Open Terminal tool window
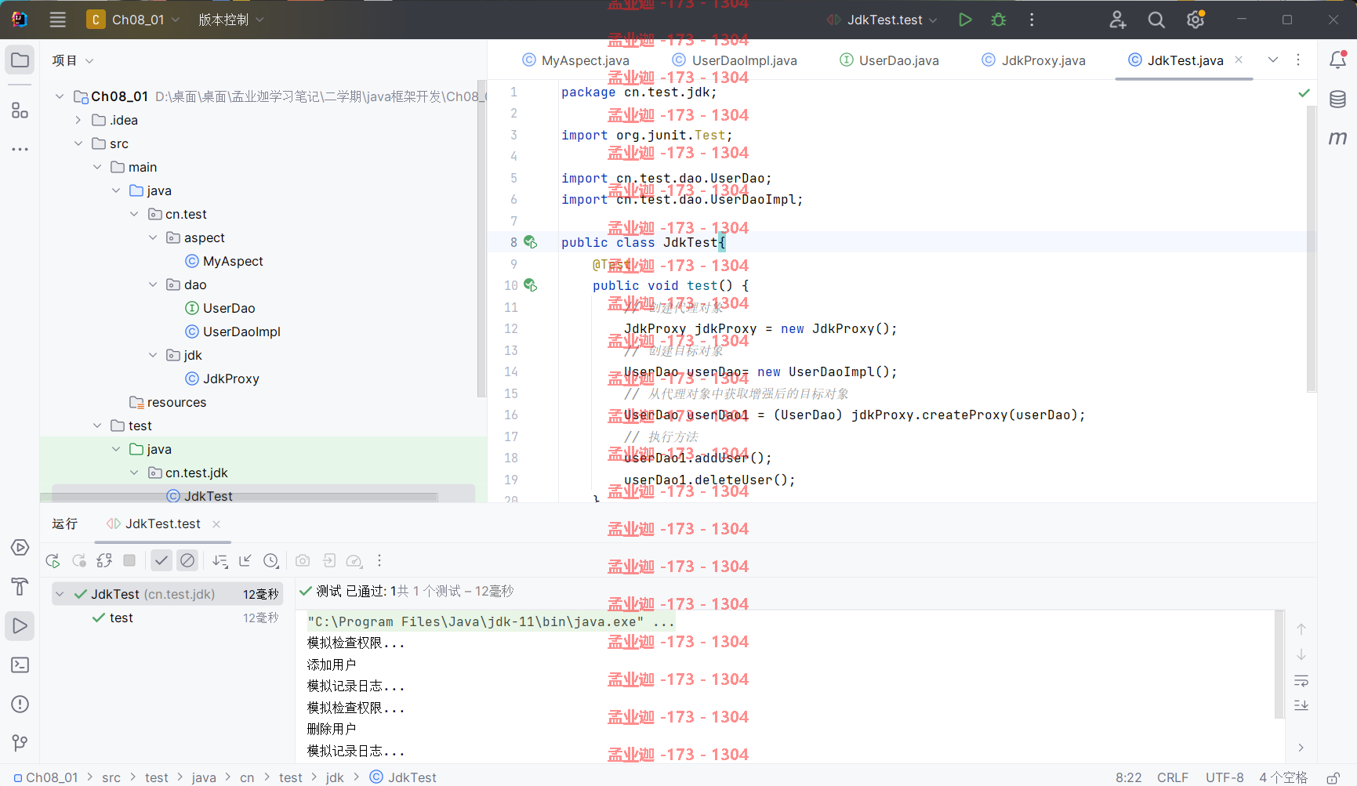 coord(20,665)
